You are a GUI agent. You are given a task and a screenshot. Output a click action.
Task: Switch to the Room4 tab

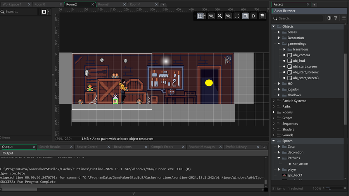135,4
